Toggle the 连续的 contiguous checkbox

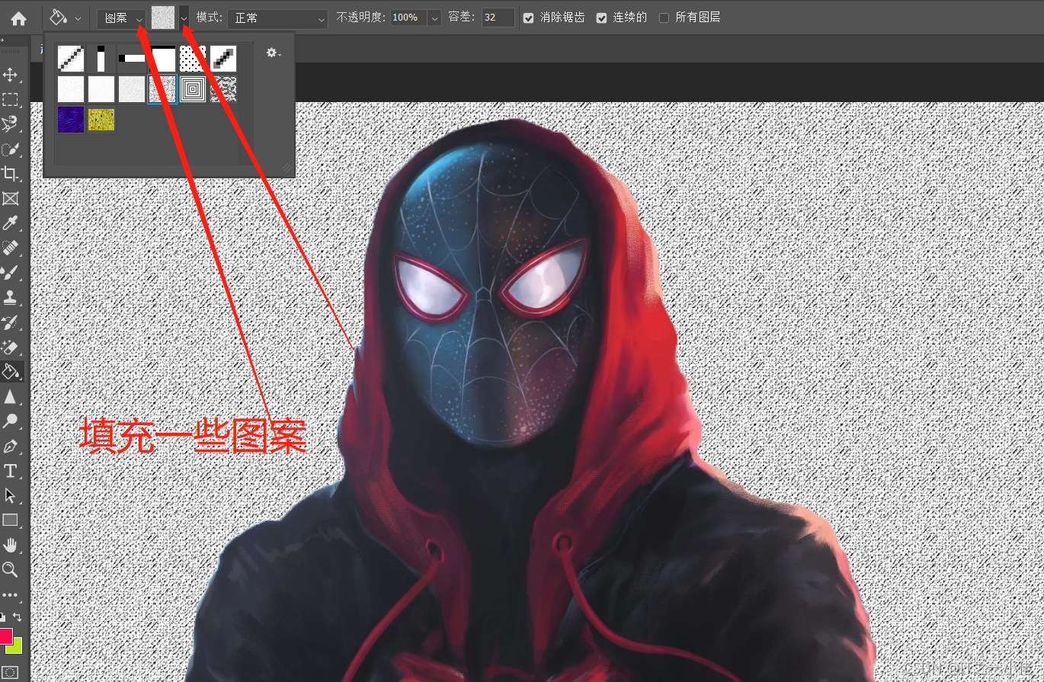click(x=602, y=18)
